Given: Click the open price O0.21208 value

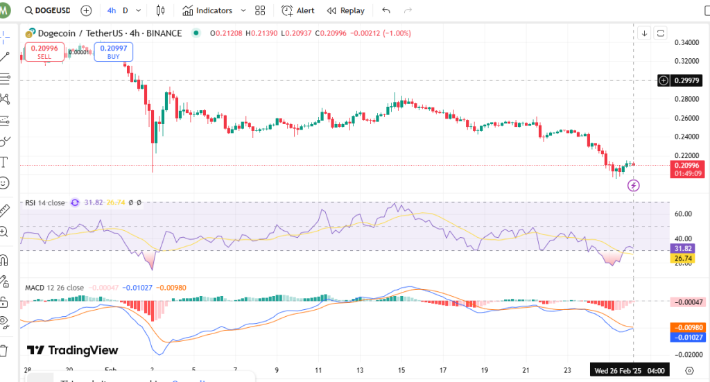Looking at the screenshot, I should (226, 33).
